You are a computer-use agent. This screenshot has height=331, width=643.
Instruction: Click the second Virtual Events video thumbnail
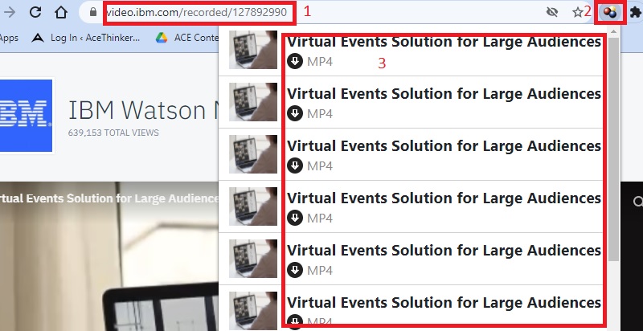(253, 102)
